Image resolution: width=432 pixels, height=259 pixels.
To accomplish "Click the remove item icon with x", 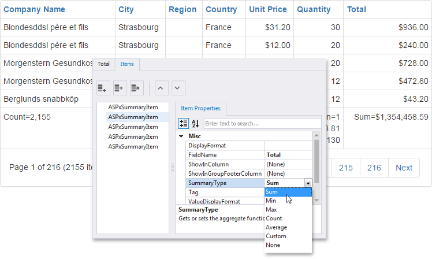I will point(137,88).
